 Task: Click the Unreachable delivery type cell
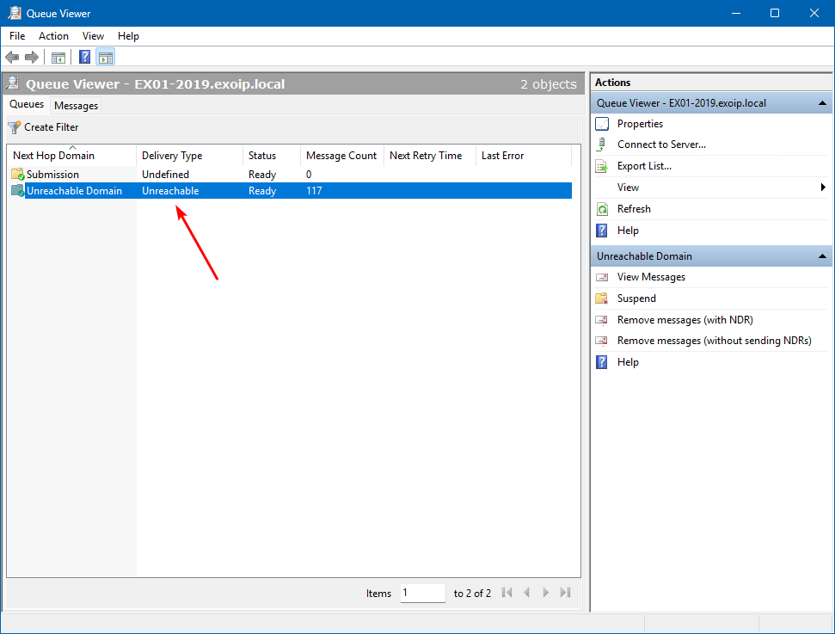pos(170,191)
